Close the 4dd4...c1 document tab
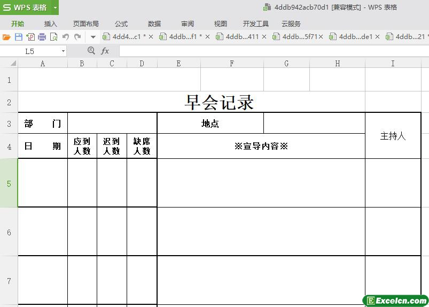Screen dimensions: 429x307 (151, 37)
